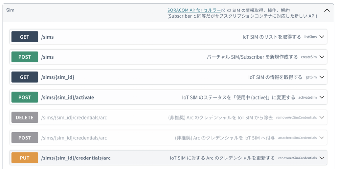Click the orange PUT method badge
Viewport: 337px width, 169px height.
click(25, 158)
